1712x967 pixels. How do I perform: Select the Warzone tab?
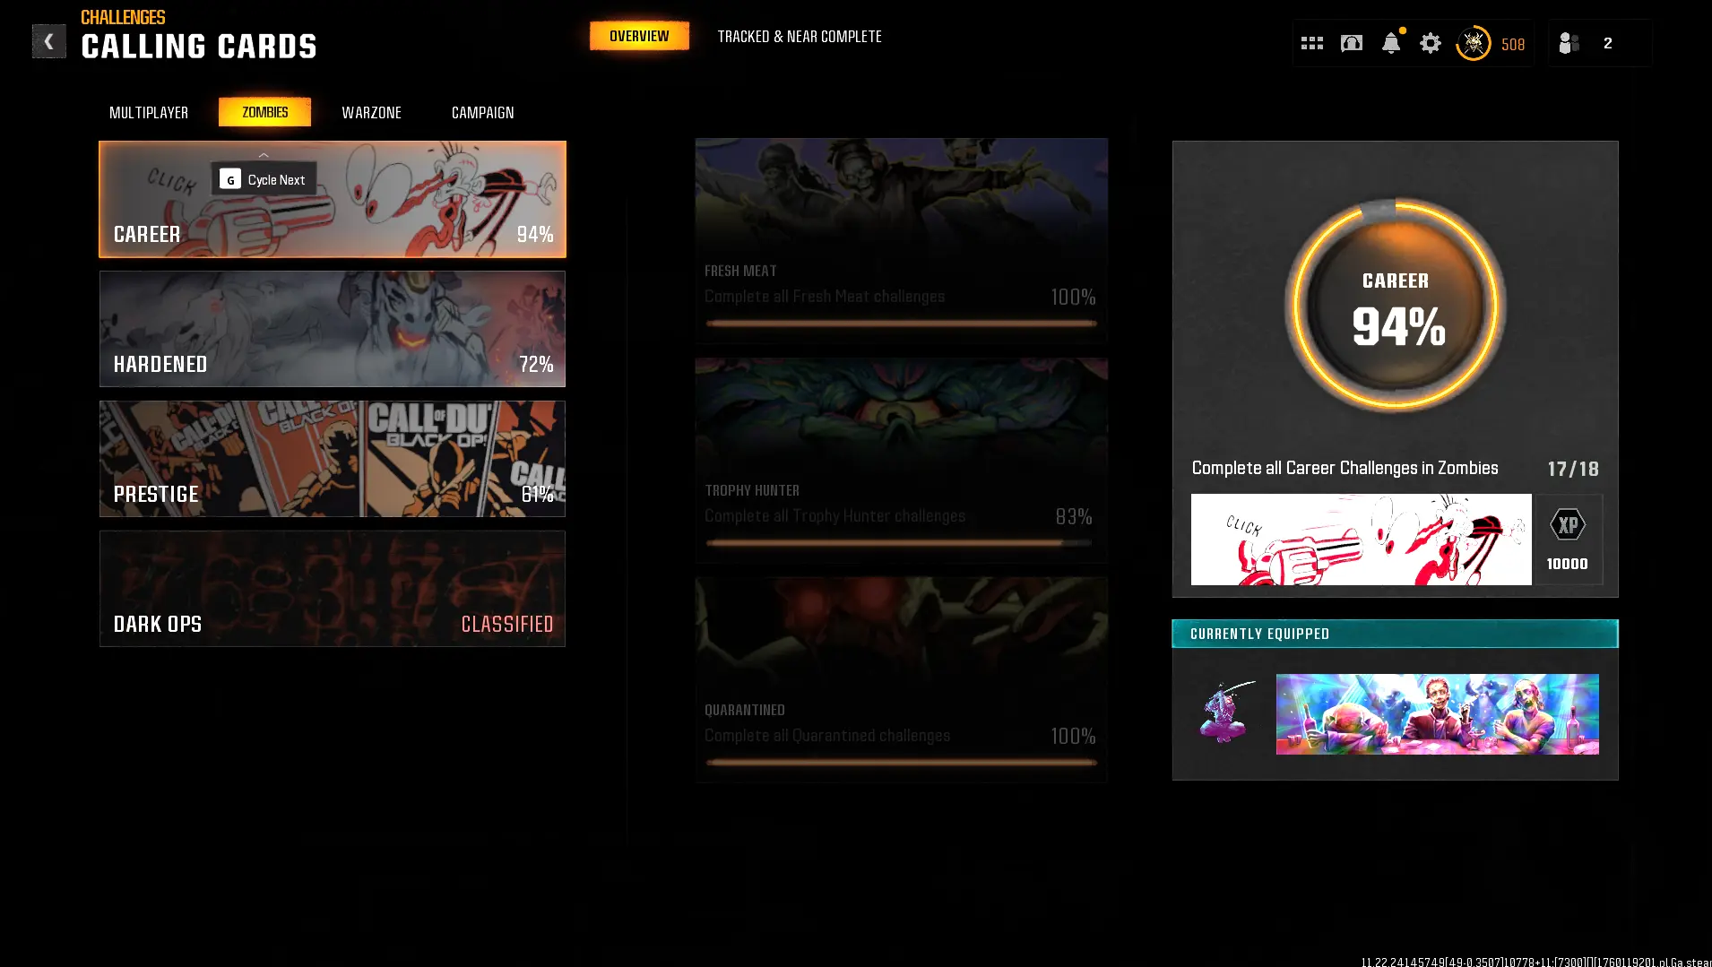[371, 113]
